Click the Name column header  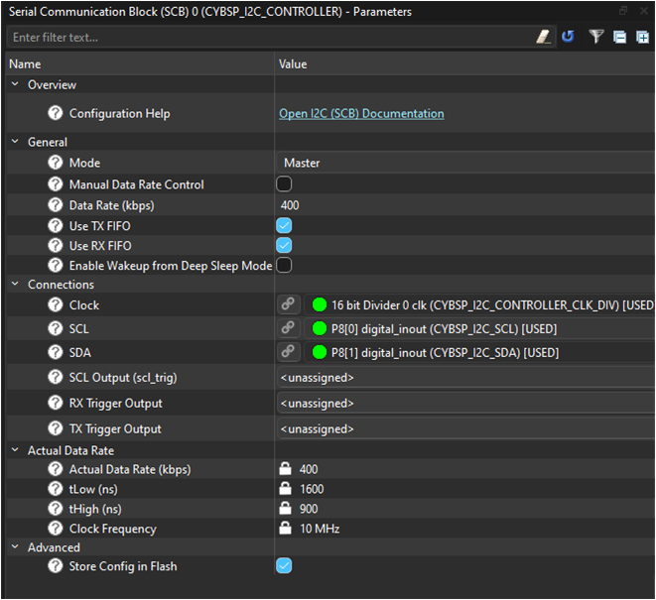pyautogui.click(x=139, y=64)
